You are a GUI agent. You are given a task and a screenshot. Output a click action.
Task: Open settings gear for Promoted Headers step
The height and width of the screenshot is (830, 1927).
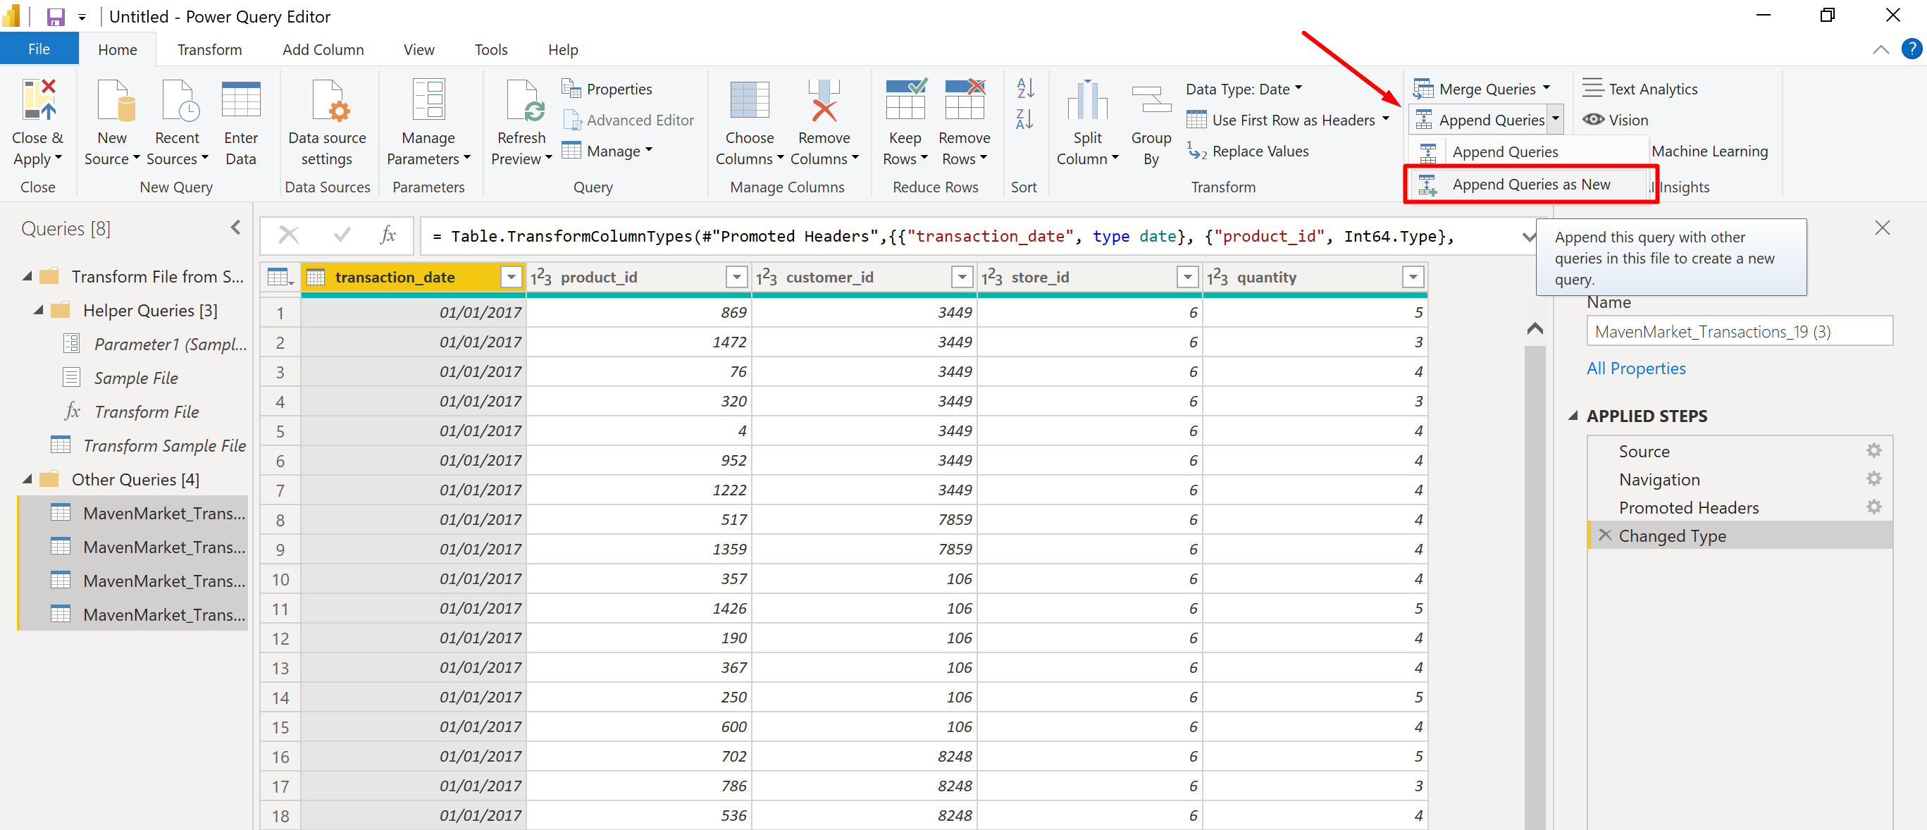[x=1873, y=507]
